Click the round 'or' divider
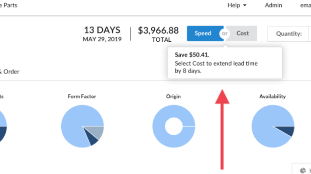 [225, 33]
